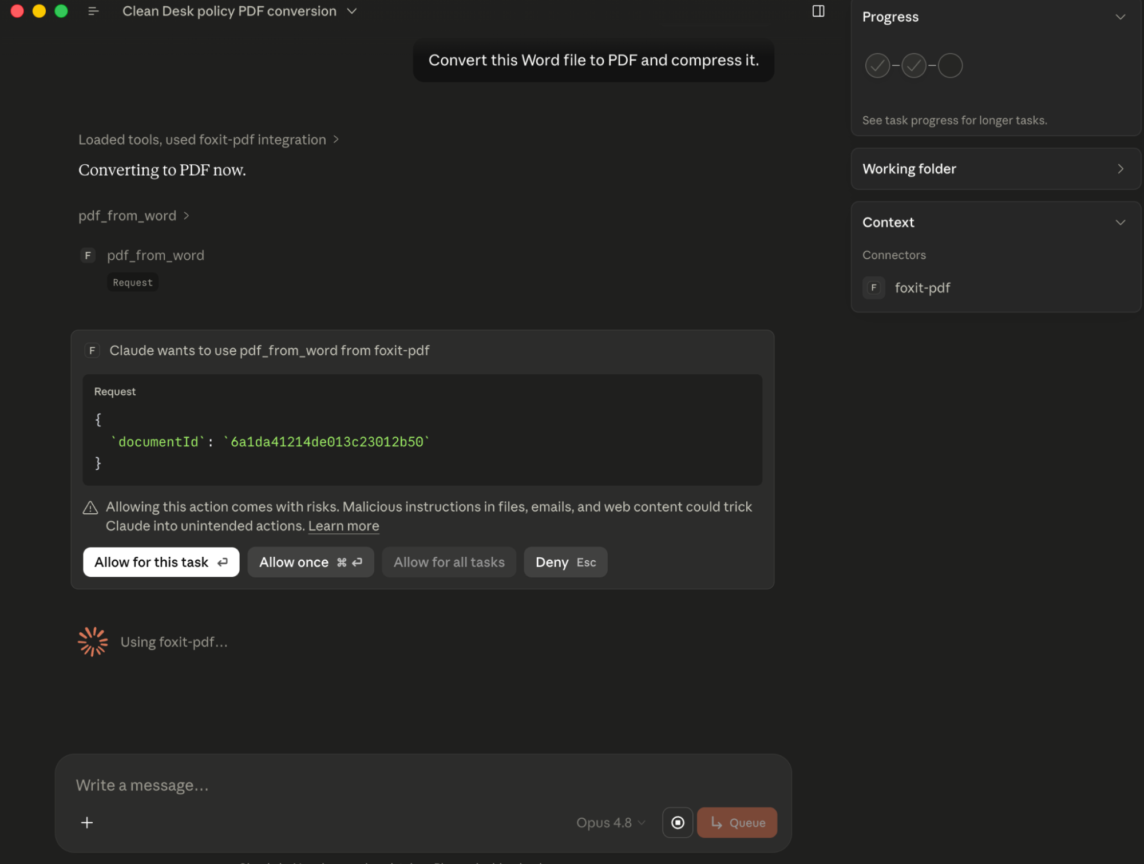Click the macOS yellow minimize button
1144x864 pixels.
(x=39, y=11)
